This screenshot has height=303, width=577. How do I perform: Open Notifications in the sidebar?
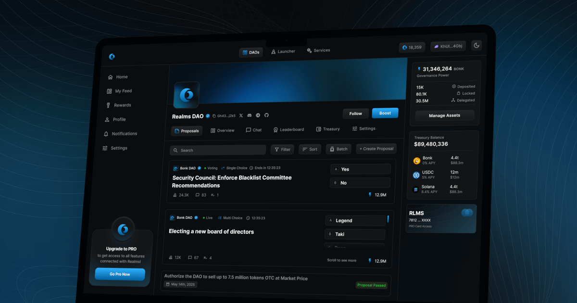(120, 134)
